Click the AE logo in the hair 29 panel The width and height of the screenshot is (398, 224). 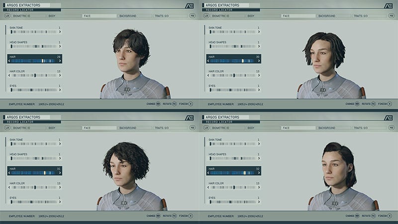[x=189, y=6]
